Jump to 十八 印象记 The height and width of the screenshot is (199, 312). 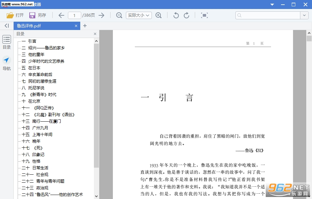coord(33,155)
